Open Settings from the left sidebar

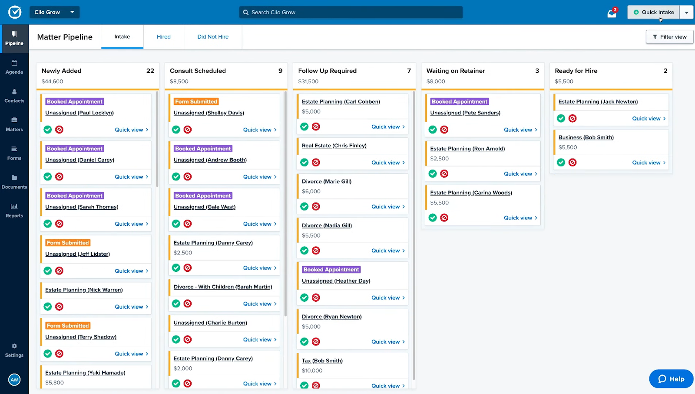click(14, 350)
